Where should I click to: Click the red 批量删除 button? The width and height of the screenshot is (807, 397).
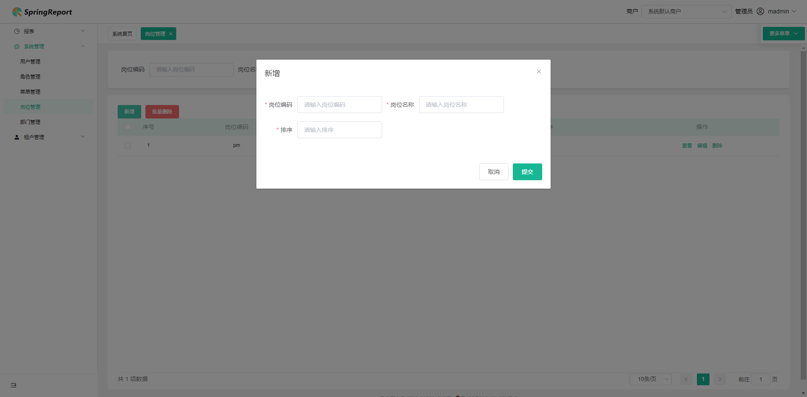162,112
